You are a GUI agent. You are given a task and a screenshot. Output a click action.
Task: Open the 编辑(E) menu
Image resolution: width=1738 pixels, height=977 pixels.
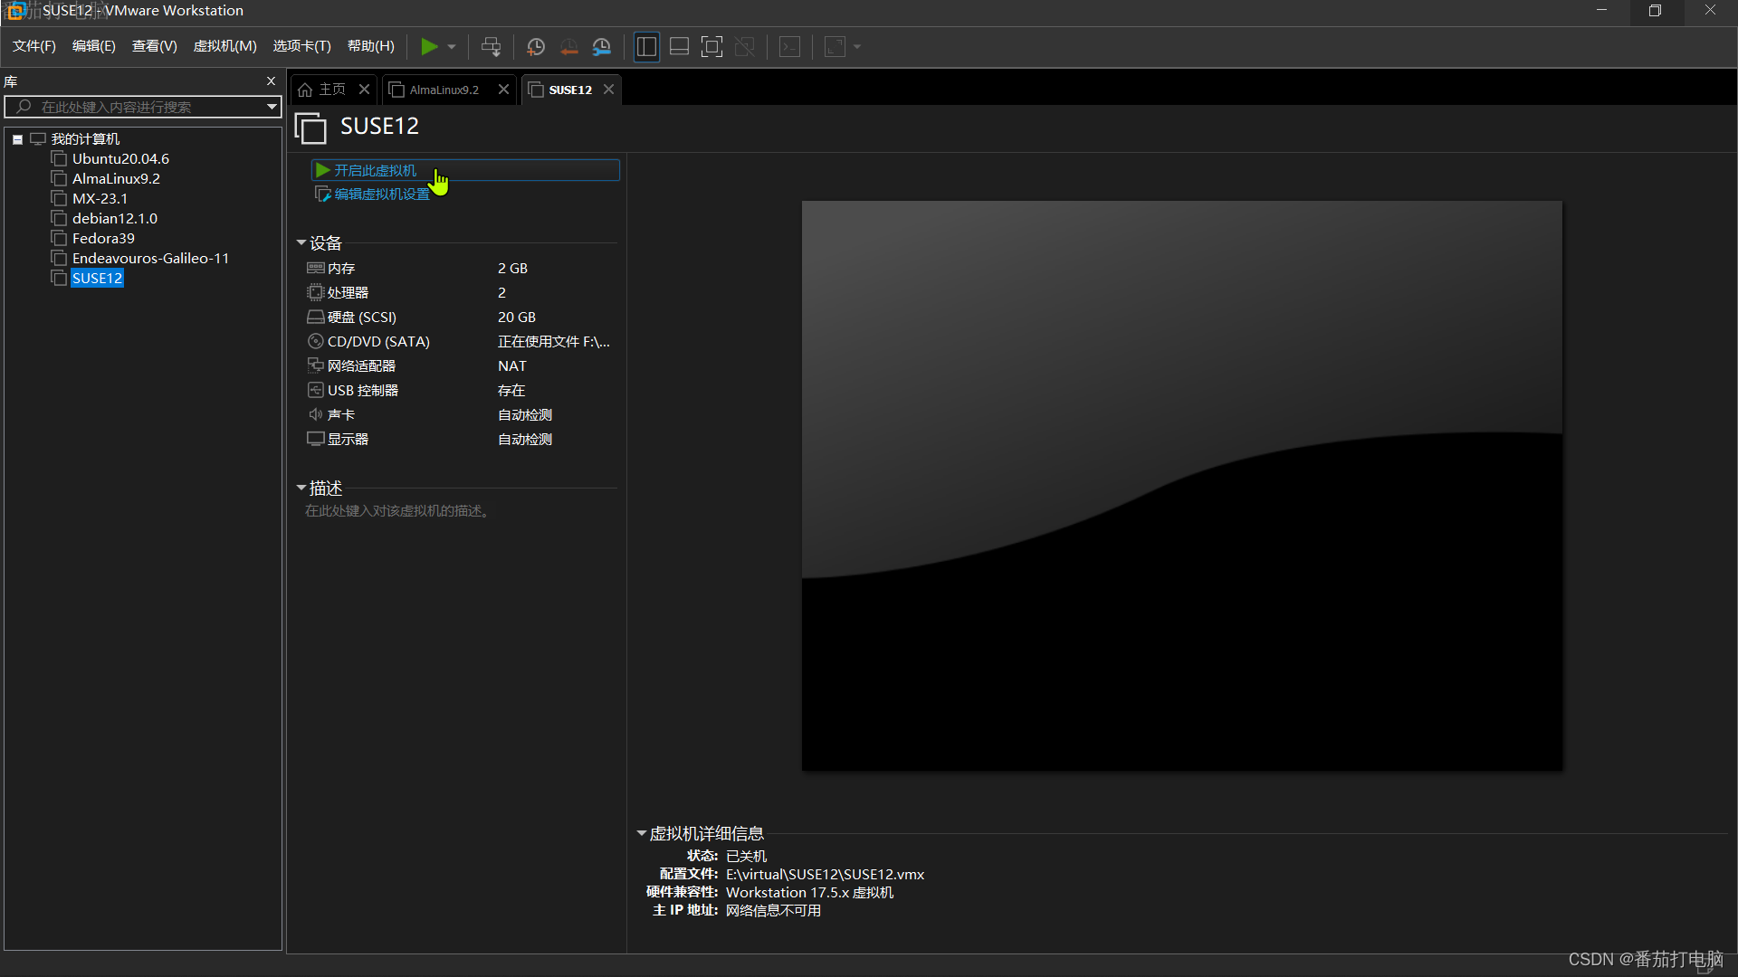pos(94,46)
